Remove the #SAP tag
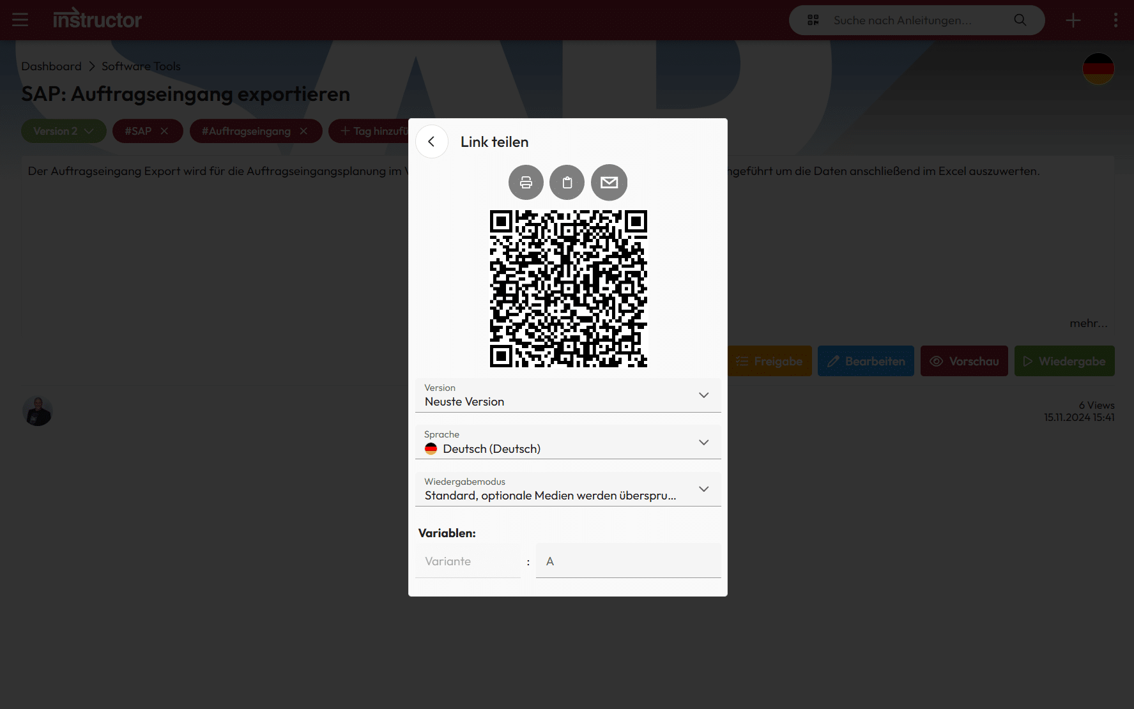The image size is (1134, 709). pyautogui.click(x=165, y=131)
